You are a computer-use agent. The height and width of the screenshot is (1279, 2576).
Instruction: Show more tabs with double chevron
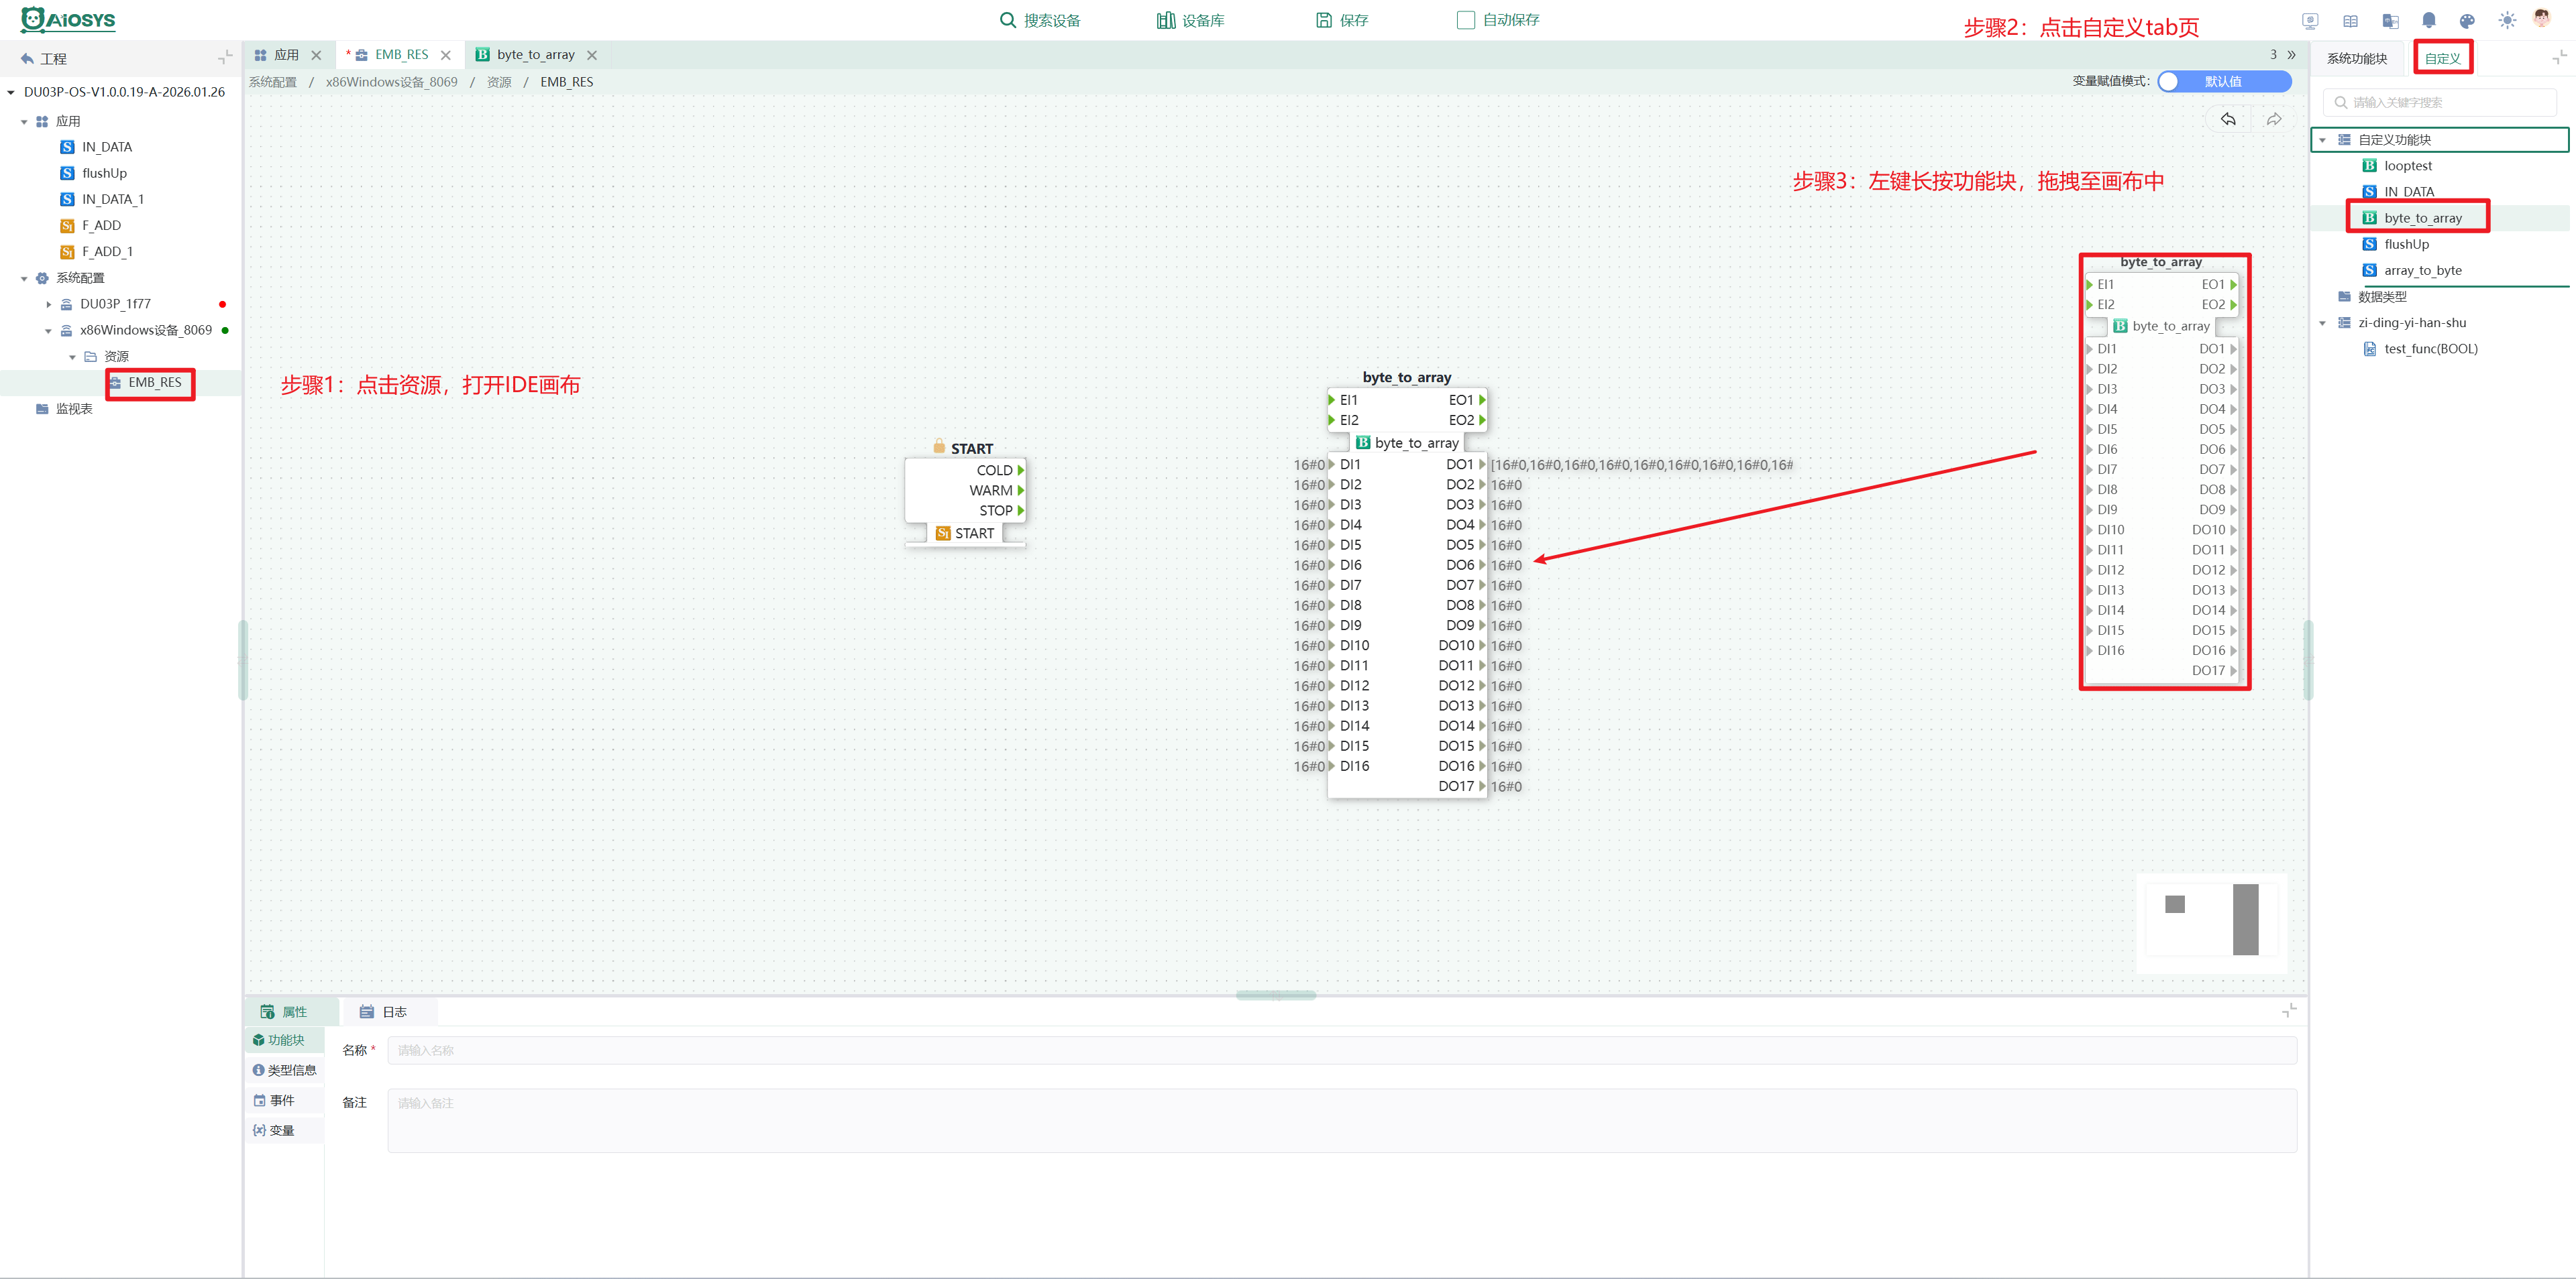pos(2291,55)
